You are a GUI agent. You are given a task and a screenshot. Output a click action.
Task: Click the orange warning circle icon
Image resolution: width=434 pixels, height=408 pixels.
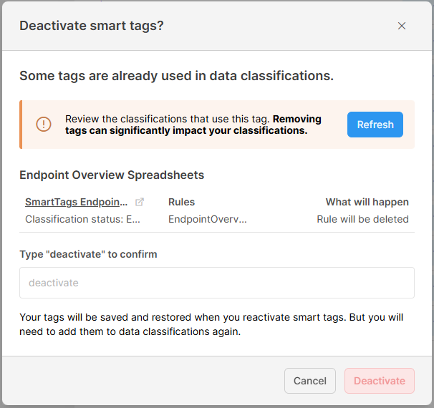click(44, 125)
